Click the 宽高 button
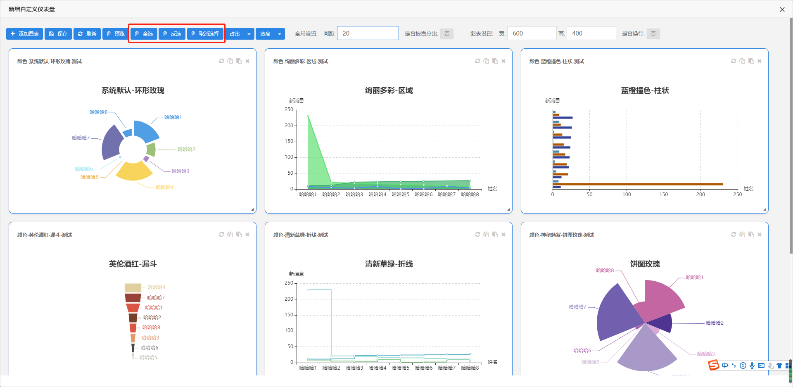 [x=265, y=34]
